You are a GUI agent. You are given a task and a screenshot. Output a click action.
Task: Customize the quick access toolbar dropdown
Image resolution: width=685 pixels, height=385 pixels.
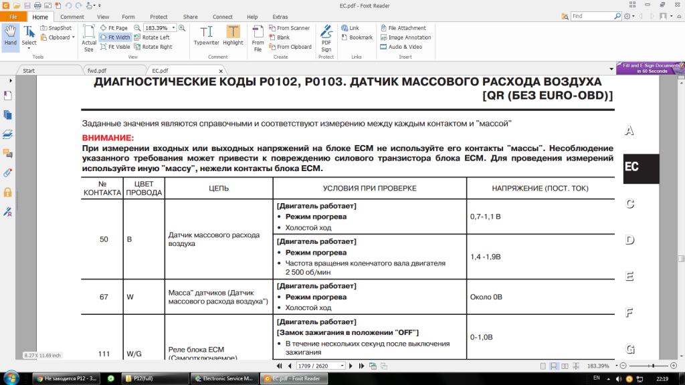99,5
